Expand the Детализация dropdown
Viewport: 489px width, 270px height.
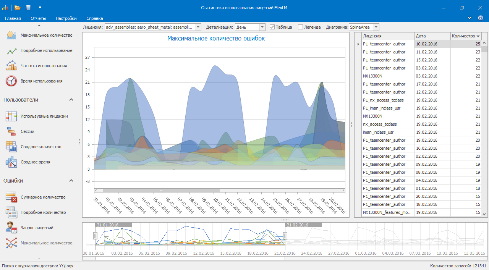coord(262,27)
